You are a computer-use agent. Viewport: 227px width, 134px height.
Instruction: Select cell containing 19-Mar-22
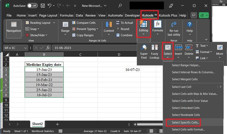pyautogui.click(x=44, y=85)
